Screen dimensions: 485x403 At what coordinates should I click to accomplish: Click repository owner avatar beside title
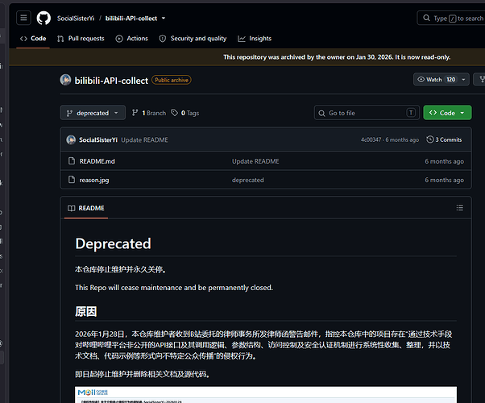coord(65,80)
